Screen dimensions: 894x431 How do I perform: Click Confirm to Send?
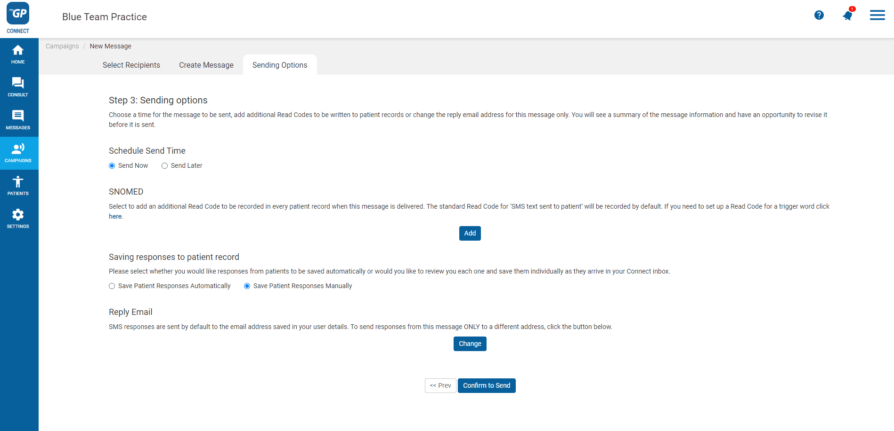pyautogui.click(x=487, y=385)
